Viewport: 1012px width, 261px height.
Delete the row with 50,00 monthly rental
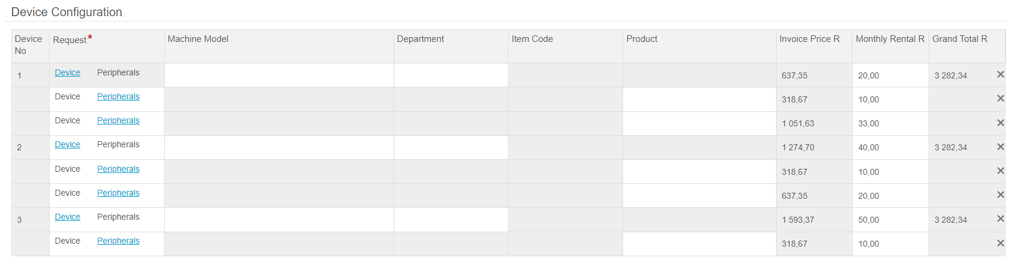(1000, 219)
